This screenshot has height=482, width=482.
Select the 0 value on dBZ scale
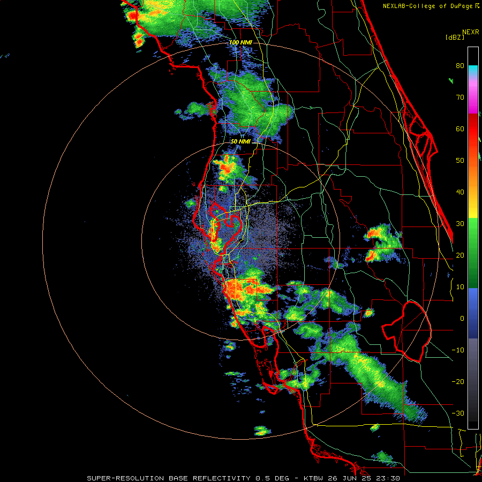click(x=462, y=319)
